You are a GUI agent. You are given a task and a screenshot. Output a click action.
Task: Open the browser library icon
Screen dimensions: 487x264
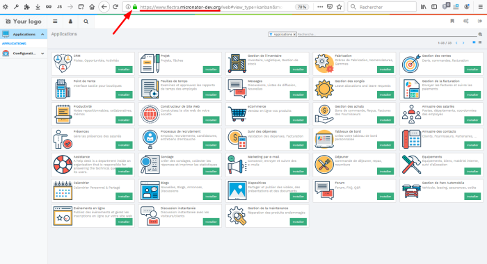424,7
